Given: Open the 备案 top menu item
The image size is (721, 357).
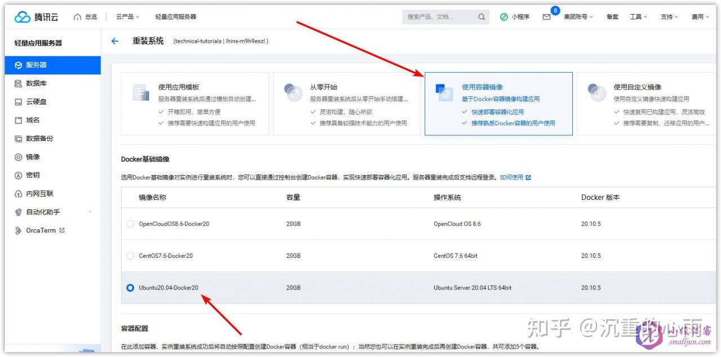Looking at the screenshot, I should click(x=612, y=17).
